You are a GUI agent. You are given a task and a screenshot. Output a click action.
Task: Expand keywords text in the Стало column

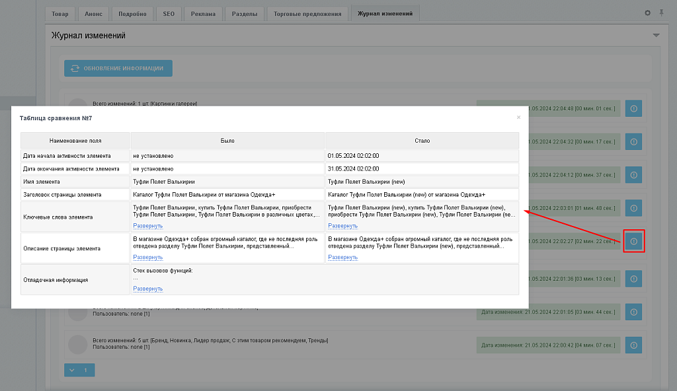[342, 226]
